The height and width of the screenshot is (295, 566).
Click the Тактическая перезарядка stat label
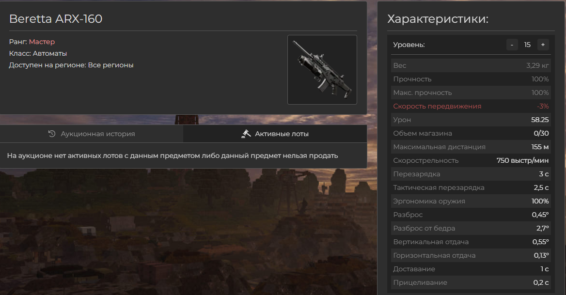click(439, 187)
